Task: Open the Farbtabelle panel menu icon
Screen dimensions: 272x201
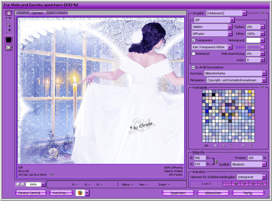Action: click(x=262, y=88)
